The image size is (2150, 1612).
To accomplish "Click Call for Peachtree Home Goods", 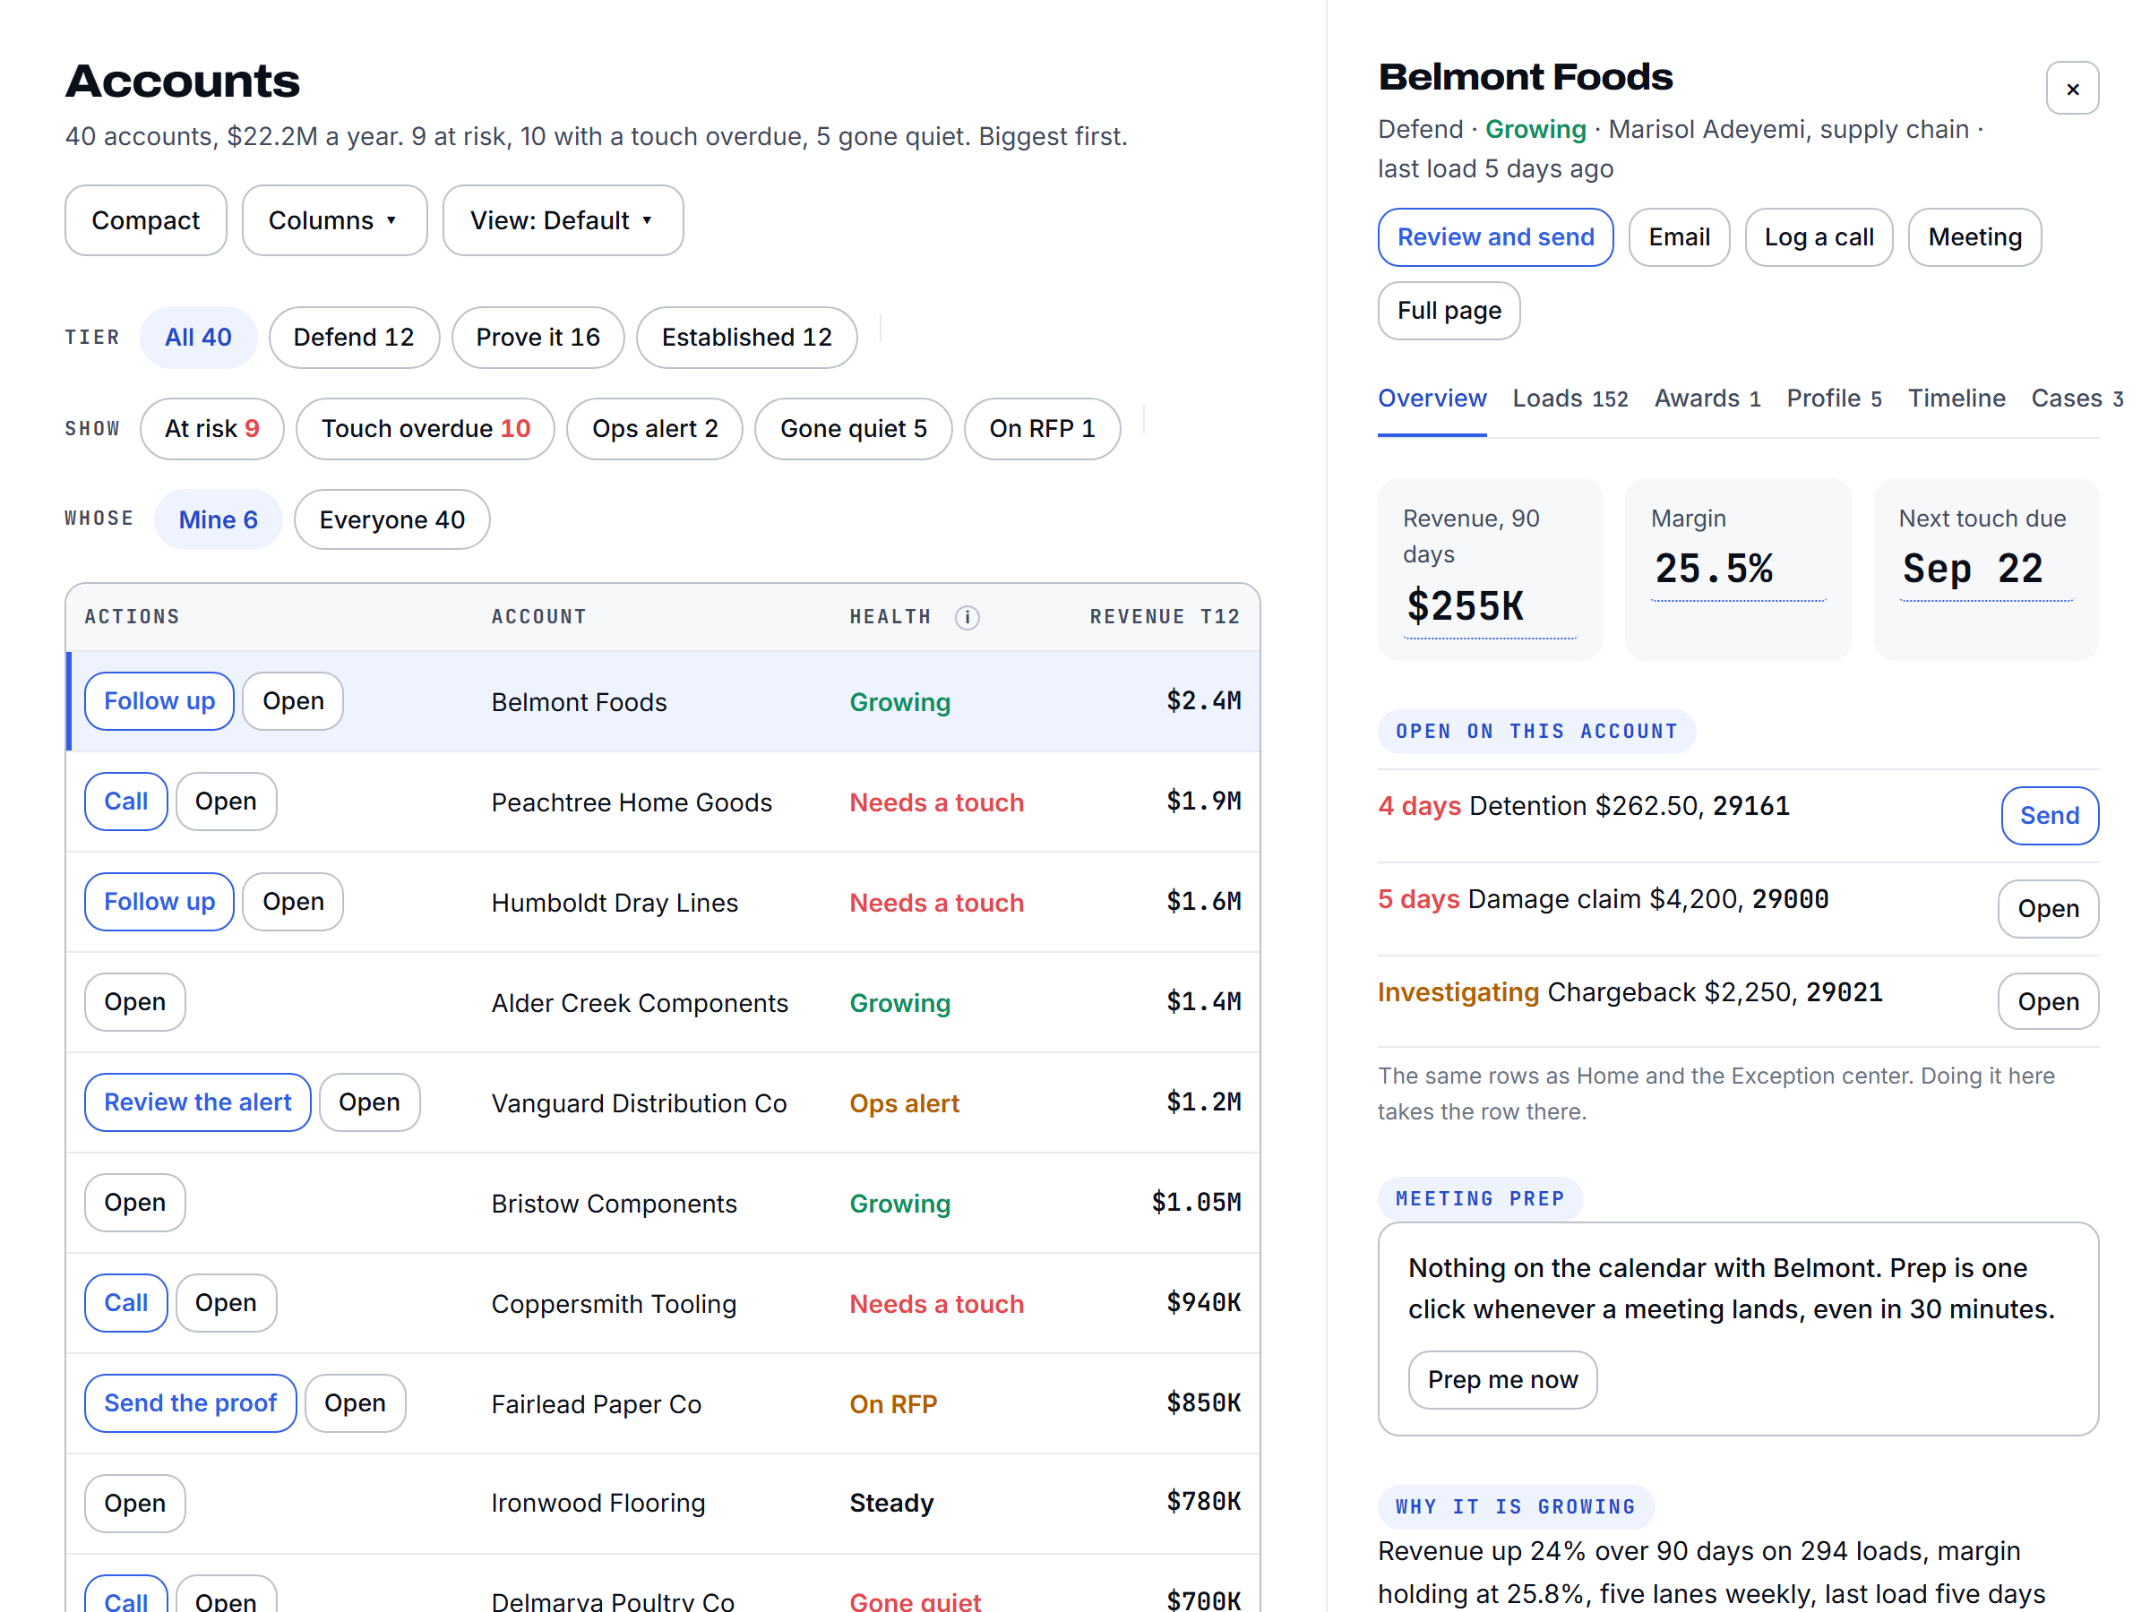I will click(126, 802).
